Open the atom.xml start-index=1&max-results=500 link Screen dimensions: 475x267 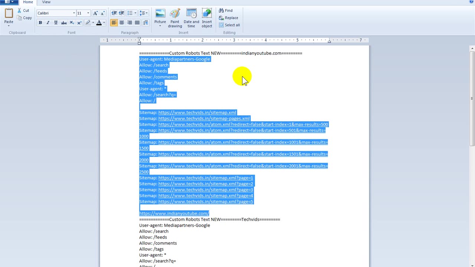point(243,124)
